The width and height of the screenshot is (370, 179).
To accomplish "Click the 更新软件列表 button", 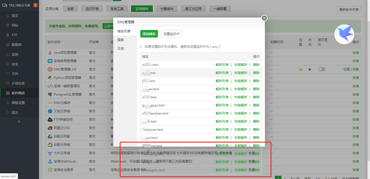I will (349, 10).
